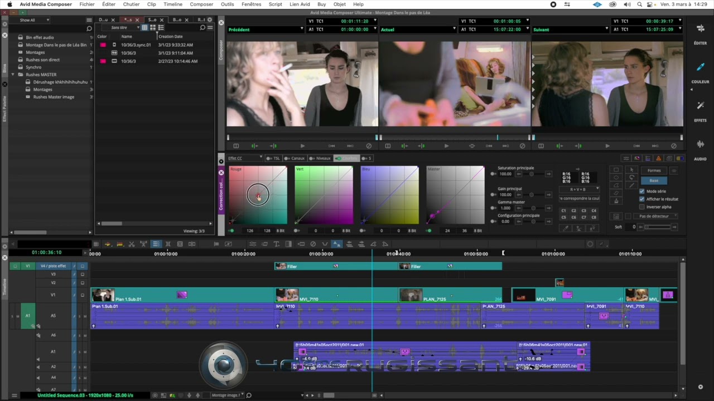Viewport: 714px width, 401px height.
Task: Play the Précédent monitor
Action: [302, 146]
